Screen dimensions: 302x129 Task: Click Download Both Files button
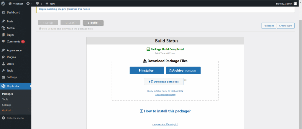[x=163, y=82]
